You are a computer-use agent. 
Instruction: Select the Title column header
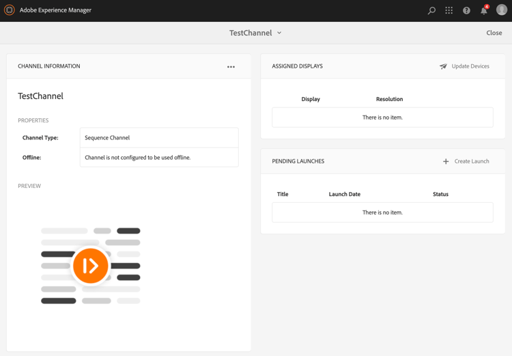coord(283,194)
